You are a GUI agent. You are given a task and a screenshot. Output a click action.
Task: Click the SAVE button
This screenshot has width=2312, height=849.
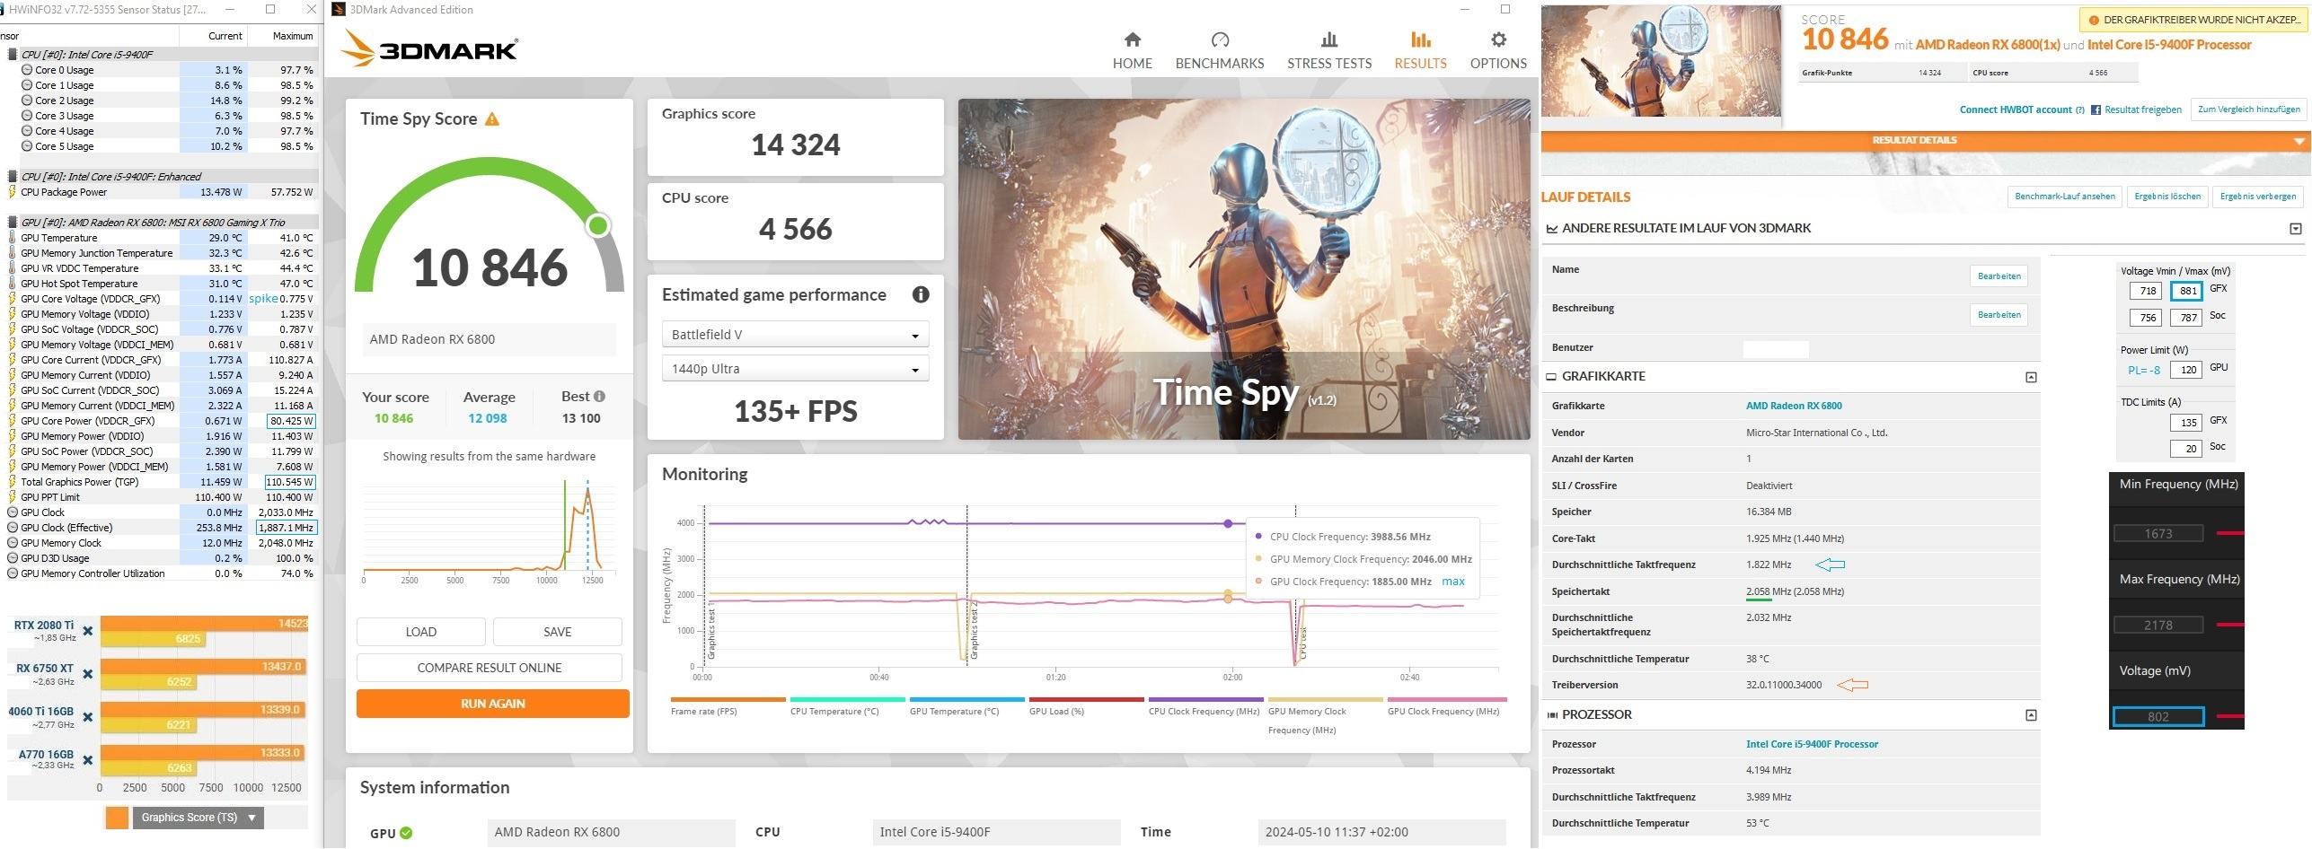point(557,632)
